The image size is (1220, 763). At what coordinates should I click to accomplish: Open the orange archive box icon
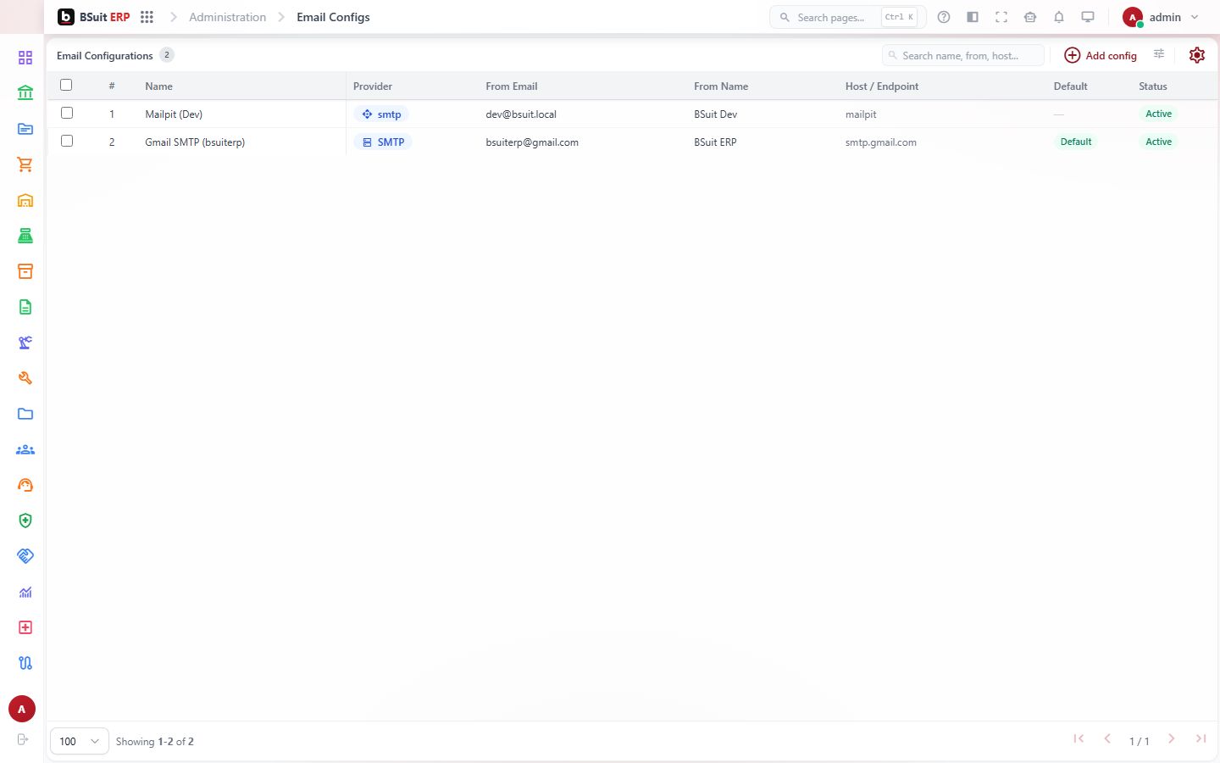(25, 271)
